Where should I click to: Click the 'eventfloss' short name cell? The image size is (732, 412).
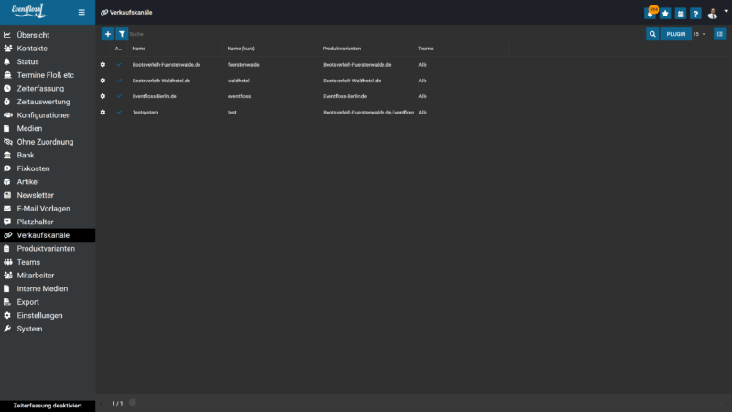pyautogui.click(x=239, y=97)
